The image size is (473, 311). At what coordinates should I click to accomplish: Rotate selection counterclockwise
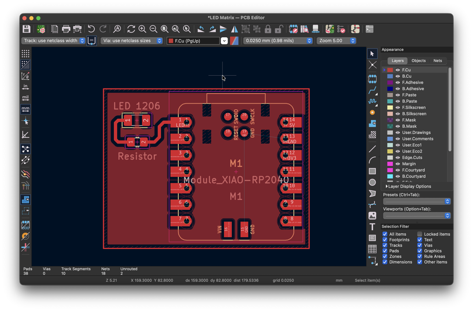tap(201, 29)
